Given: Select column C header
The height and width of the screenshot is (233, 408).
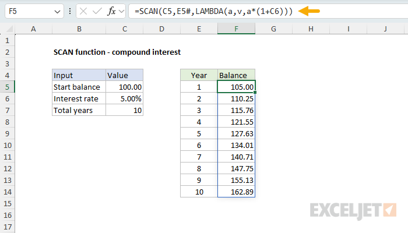Looking at the screenshot, I should tap(124, 28).
